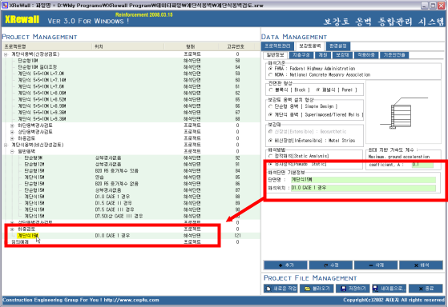The height and width of the screenshot is (307, 448).
Task: Click the ground acceleration coefficient A field
Action: click(422, 165)
